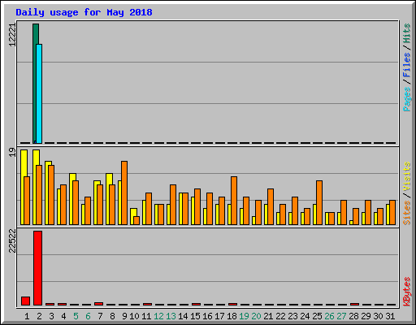Click the day 24 label on x-axis
416x325 pixels.
[305, 316]
